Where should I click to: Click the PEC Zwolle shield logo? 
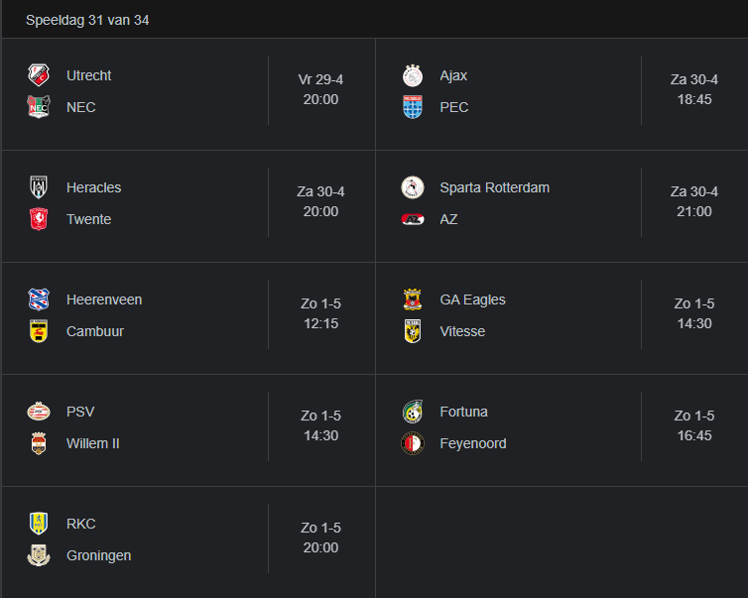(x=413, y=107)
